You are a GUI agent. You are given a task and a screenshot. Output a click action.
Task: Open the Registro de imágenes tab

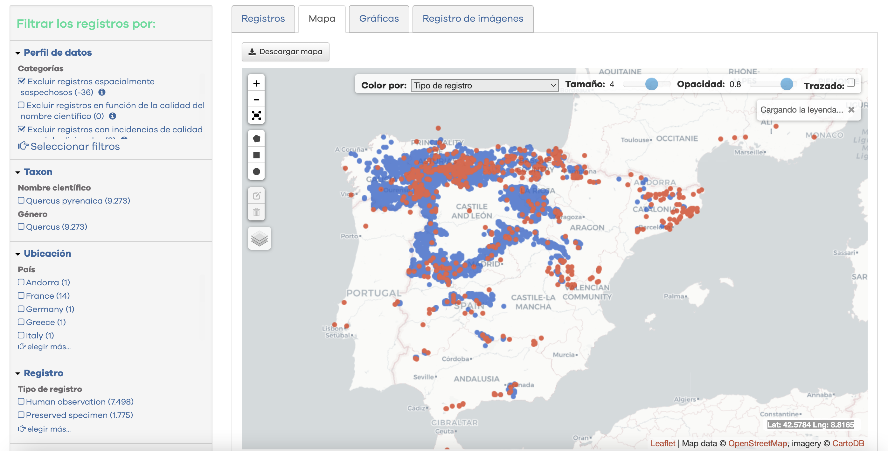pos(473,19)
